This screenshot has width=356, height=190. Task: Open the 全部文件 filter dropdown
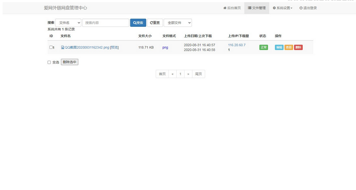click(x=178, y=23)
